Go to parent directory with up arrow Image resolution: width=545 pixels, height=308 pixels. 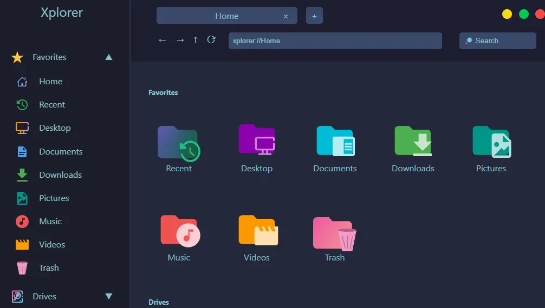196,40
